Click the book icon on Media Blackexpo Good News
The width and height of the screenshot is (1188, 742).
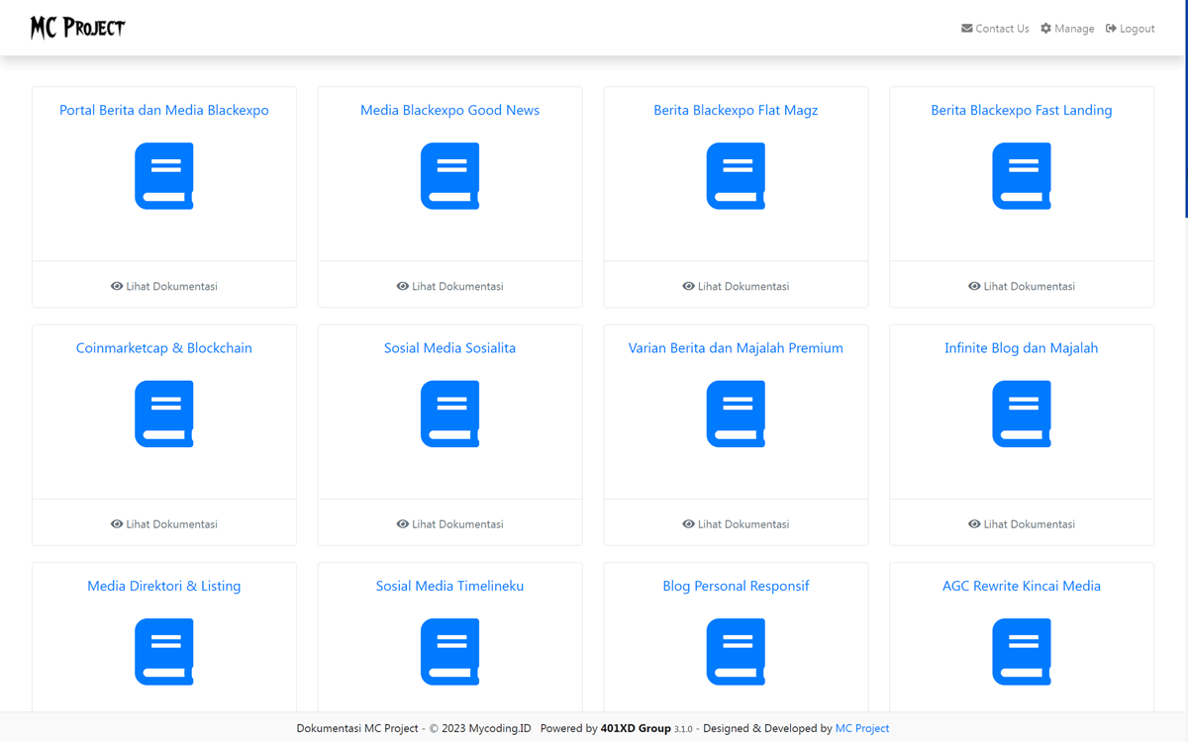click(x=449, y=175)
